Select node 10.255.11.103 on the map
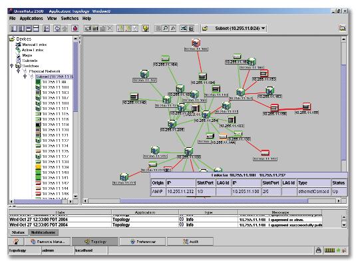This screenshot has width=356, height=263. pyautogui.click(x=232, y=120)
